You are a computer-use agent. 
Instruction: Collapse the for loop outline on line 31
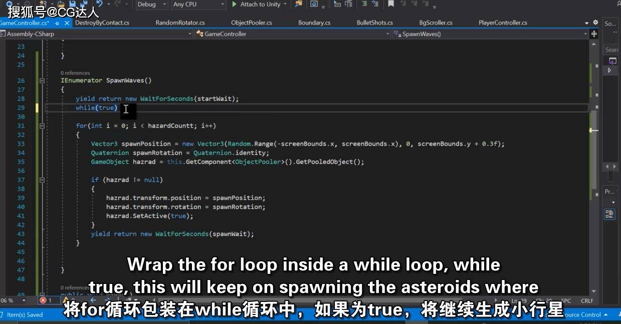tap(41, 126)
